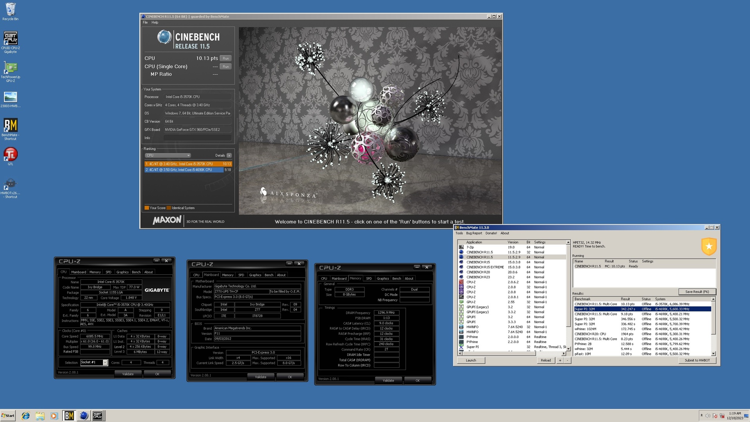Switch to CPU-Z via taskbar button
750x422 pixels.
[98, 416]
